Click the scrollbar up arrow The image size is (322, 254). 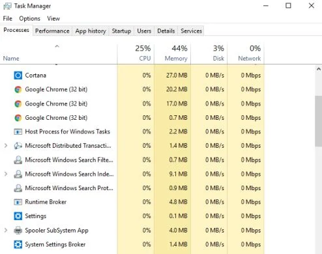[319, 69]
